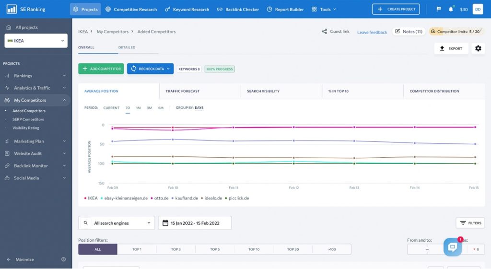491x269 pixels.
Task: Expand the All search engines dropdown
Action: (117, 223)
